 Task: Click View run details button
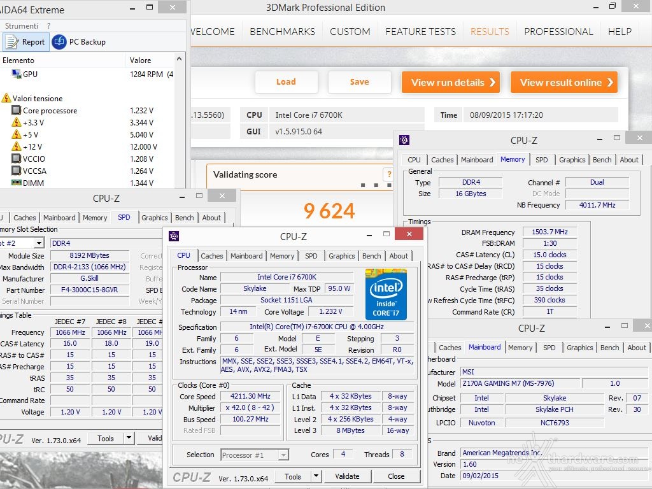tap(450, 82)
